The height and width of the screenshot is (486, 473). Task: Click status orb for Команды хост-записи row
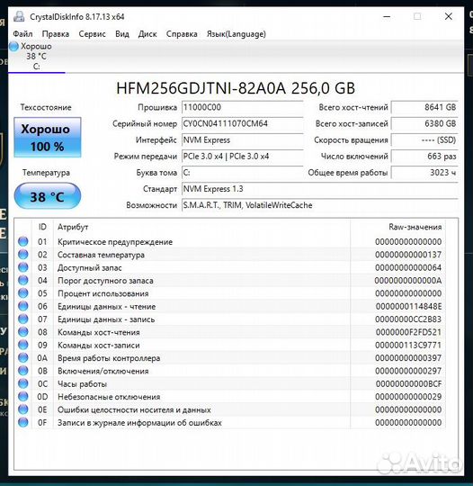(x=22, y=345)
